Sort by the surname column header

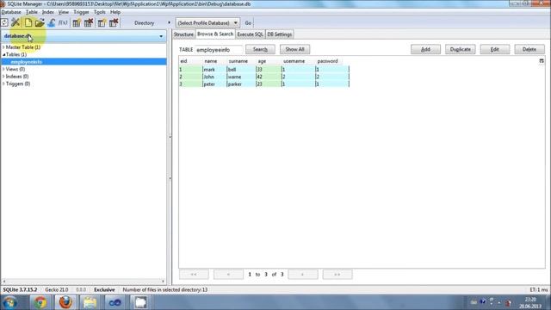click(x=241, y=61)
